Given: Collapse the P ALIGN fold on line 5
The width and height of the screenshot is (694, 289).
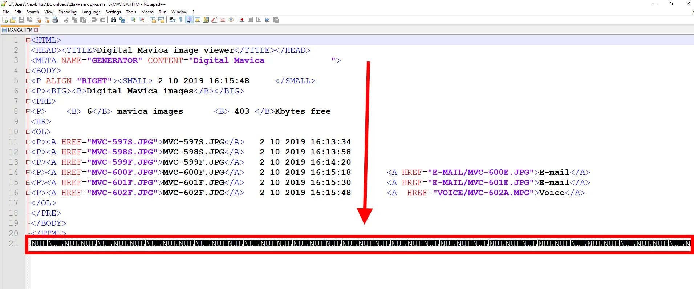Looking at the screenshot, I should click(x=28, y=81).
